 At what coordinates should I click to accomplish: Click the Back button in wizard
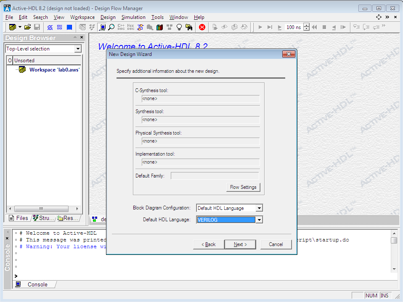click(208, 244)
